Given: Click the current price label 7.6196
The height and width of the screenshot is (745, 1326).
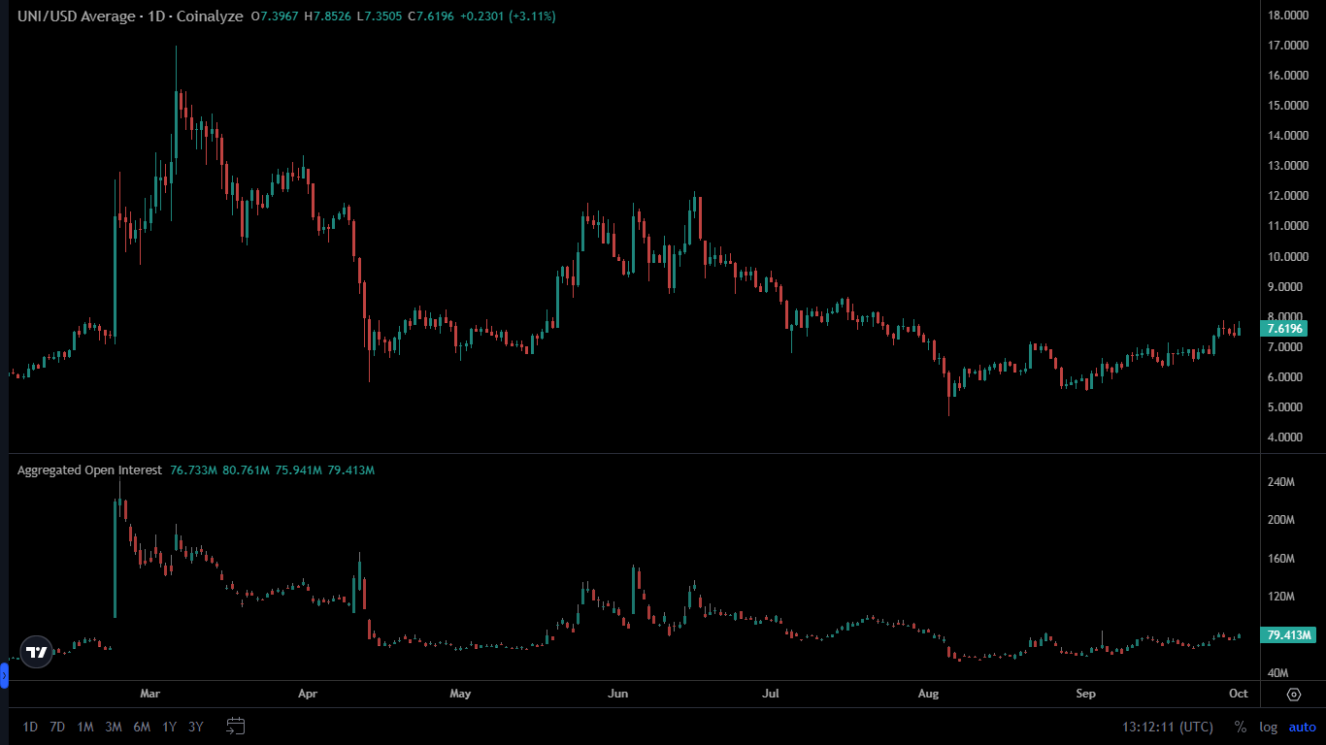Looking at the screenshot, I should coord(1286,329).
